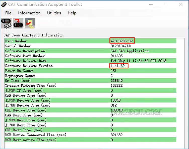
Task: Select the 'Part Number' row label
Action: [x=16, y=41]
